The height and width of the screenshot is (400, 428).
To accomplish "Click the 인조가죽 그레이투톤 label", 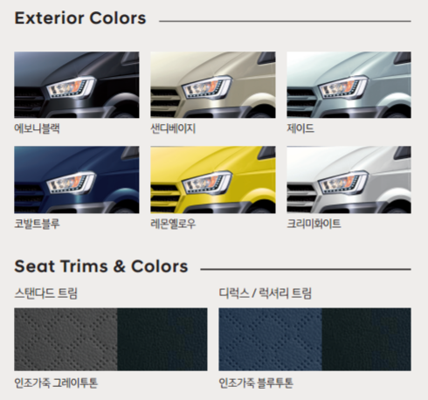I will coord(56,383).
